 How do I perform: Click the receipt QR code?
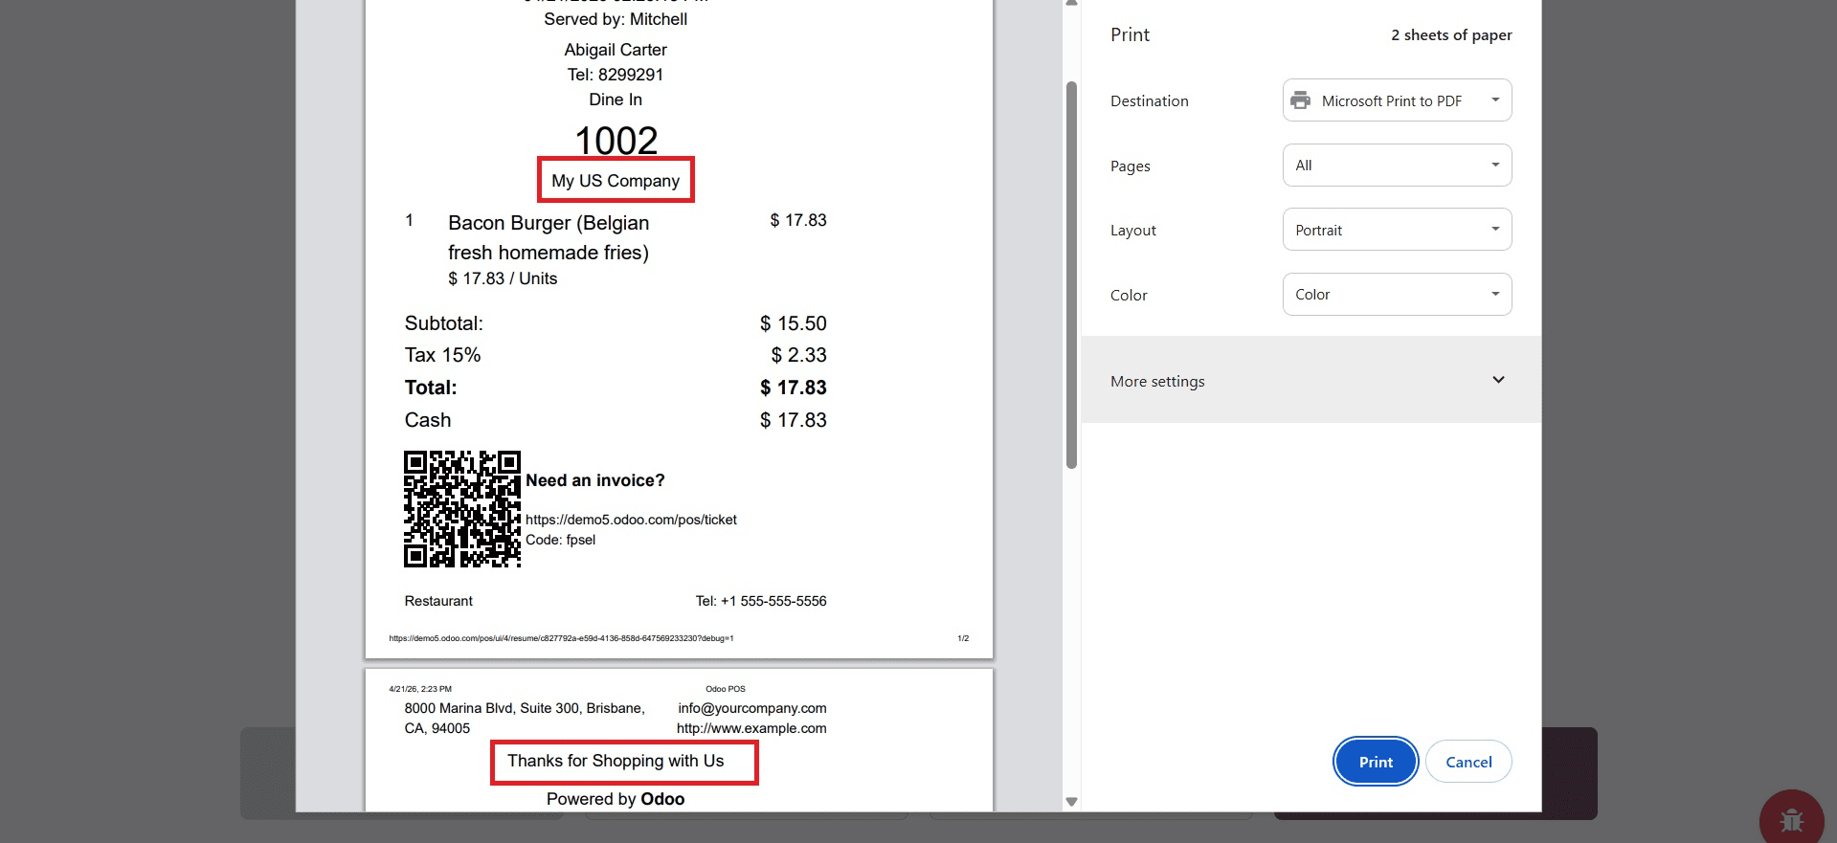point(462,509)
